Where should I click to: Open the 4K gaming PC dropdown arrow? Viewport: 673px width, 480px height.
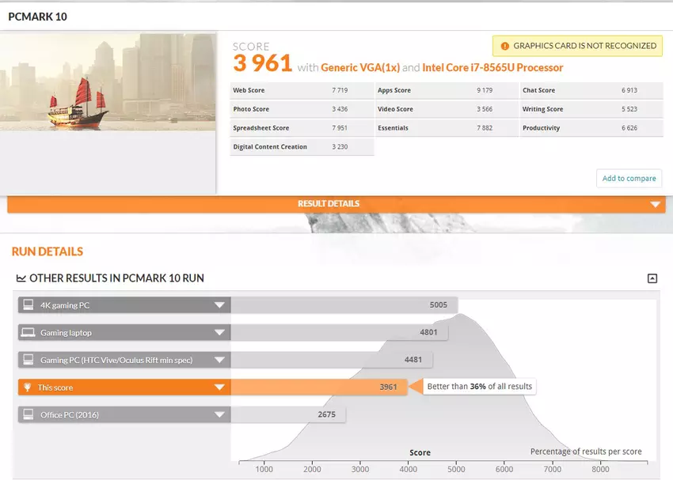pyautogui.click(x=219, y=305)
